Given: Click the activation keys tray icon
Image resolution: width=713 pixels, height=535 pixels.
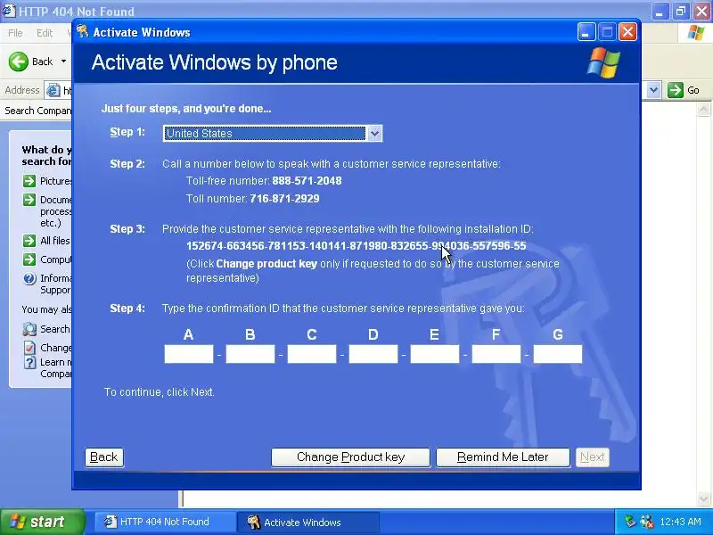Looking at the screenshot, I should point(646,522).
